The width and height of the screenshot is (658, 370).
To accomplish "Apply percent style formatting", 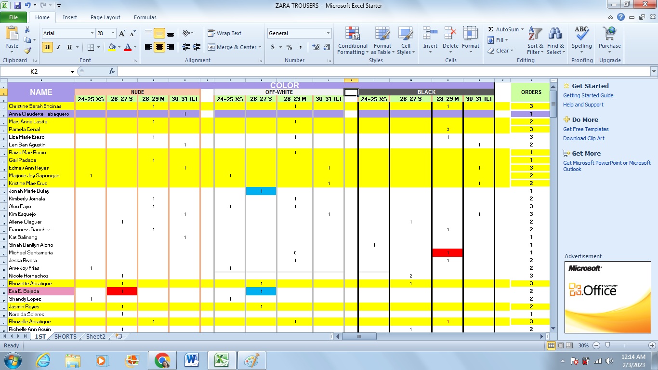I will [289, 47].
